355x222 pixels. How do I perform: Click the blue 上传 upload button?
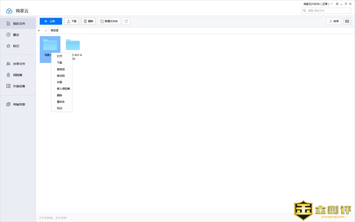click(x=51, y=21)
